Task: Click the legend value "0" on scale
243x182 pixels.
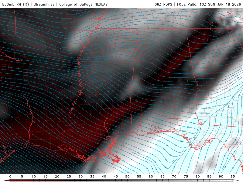Action: pyautogui.click(x=10, y=177)
